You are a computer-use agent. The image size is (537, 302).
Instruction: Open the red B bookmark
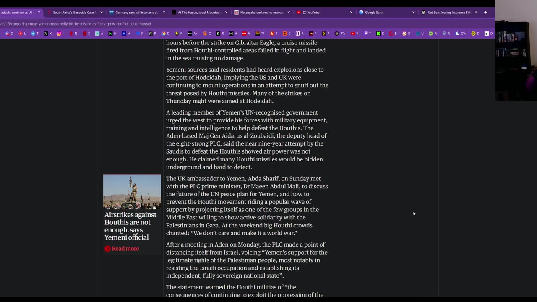click(393, 34)
